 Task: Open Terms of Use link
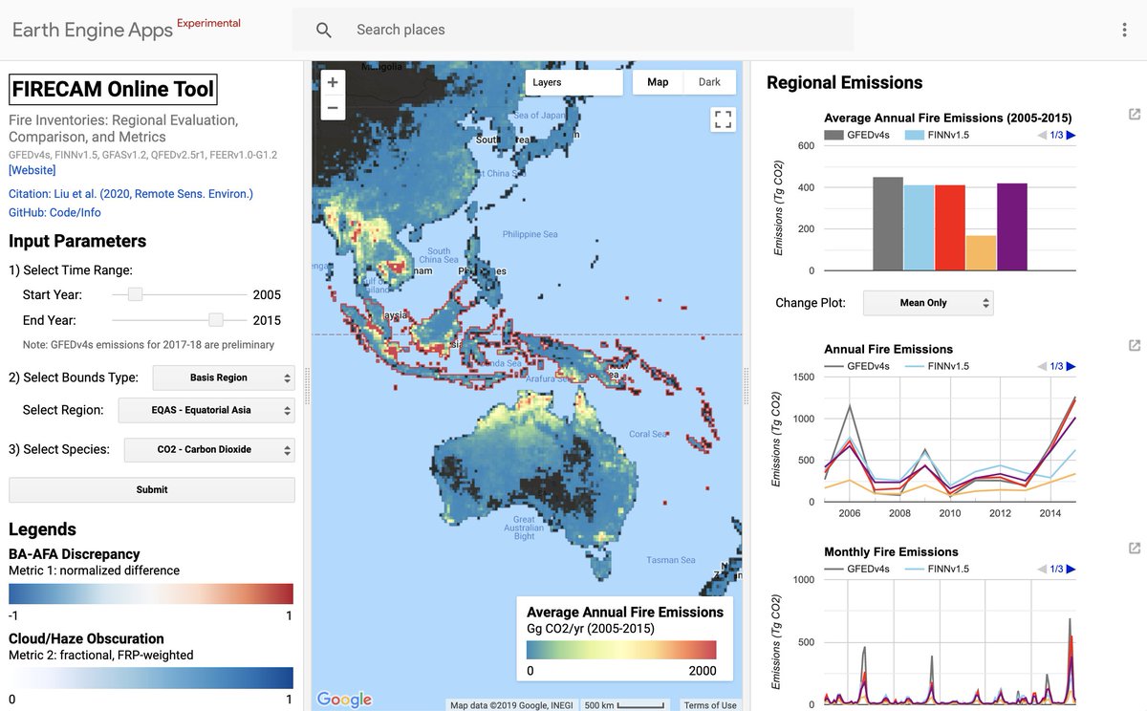point(710,705)
